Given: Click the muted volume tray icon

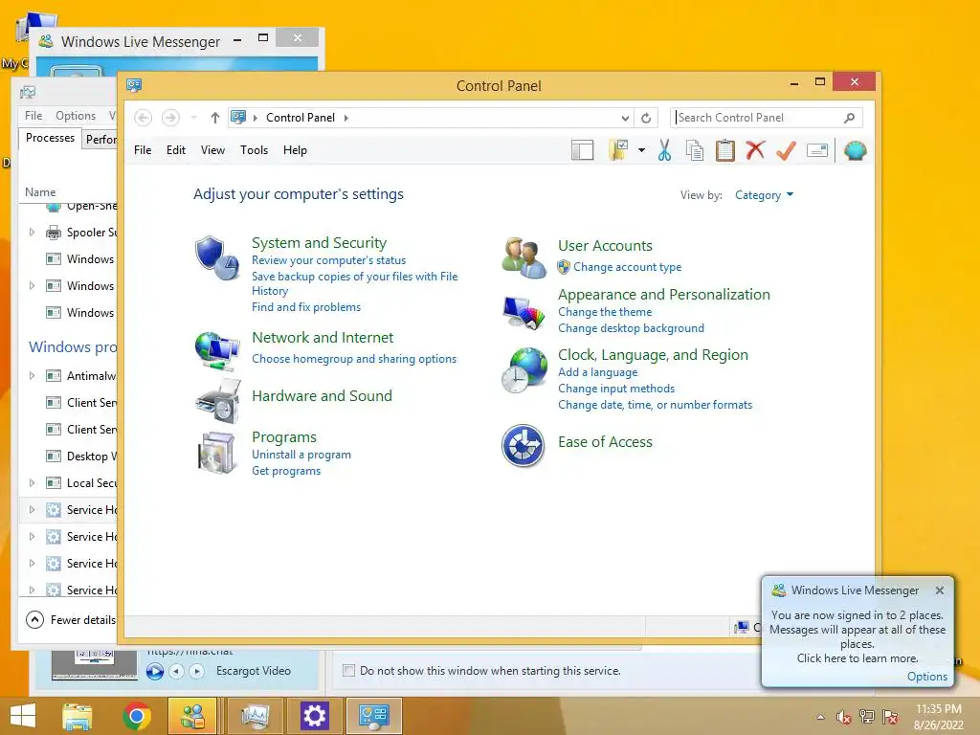Looking at the screenshot, I should pos(843,717).
